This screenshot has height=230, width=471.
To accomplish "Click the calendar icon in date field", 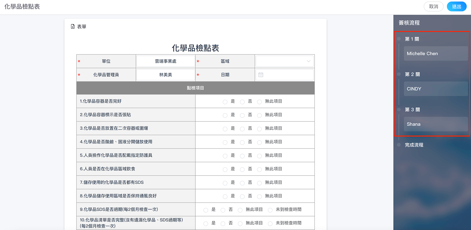I will tap(261, 75).
